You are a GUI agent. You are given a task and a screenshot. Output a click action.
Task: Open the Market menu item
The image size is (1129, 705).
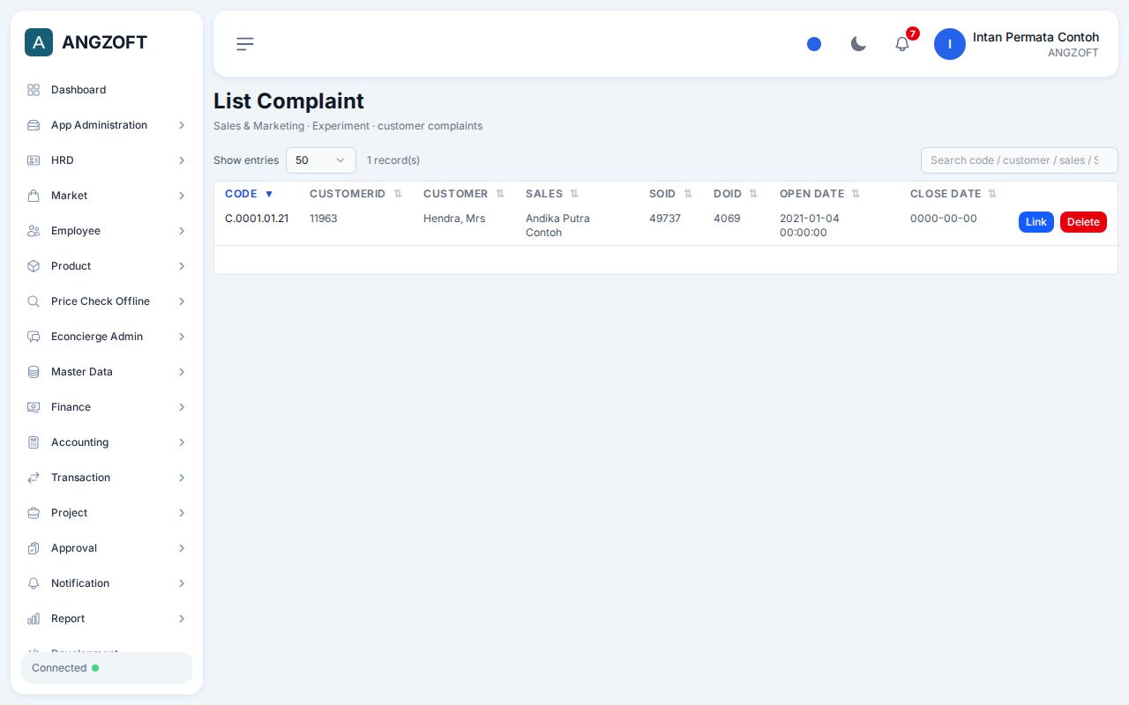pos(107,196)
